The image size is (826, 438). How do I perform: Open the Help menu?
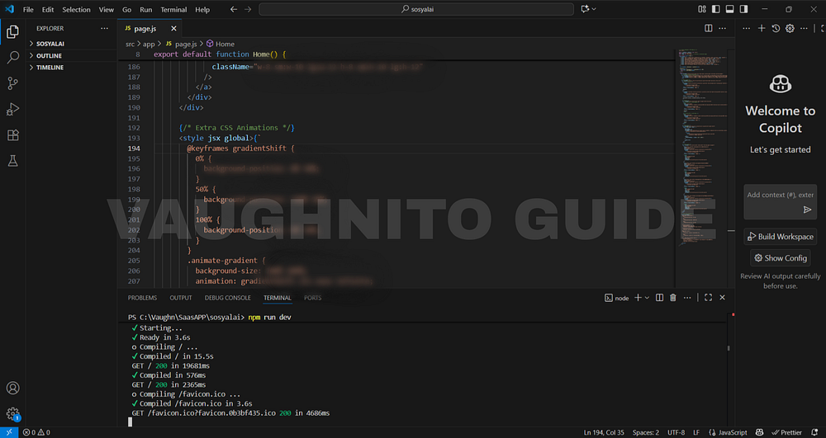pos(202,9)
